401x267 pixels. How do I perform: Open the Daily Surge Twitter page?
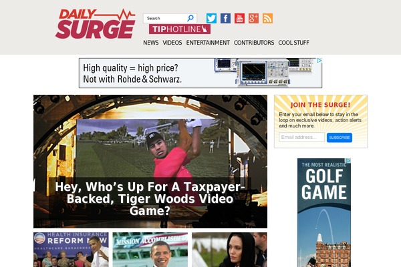coord(211,19)
